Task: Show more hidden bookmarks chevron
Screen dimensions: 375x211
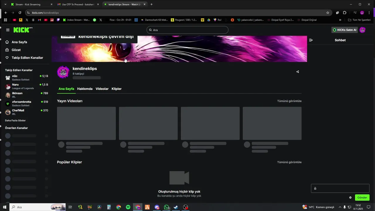Action: pos(340,20)
